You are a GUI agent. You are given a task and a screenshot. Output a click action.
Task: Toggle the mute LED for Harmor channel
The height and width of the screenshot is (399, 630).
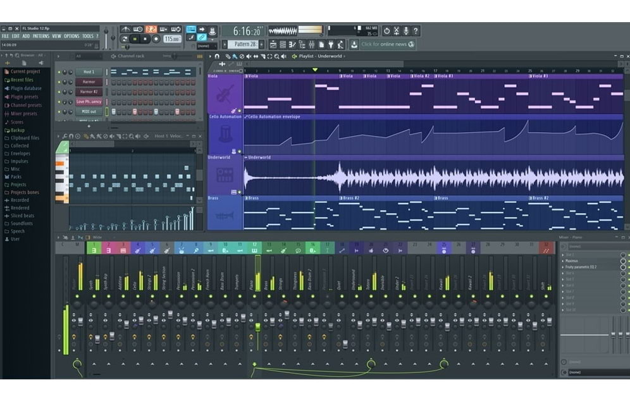(x=59, y=82)
